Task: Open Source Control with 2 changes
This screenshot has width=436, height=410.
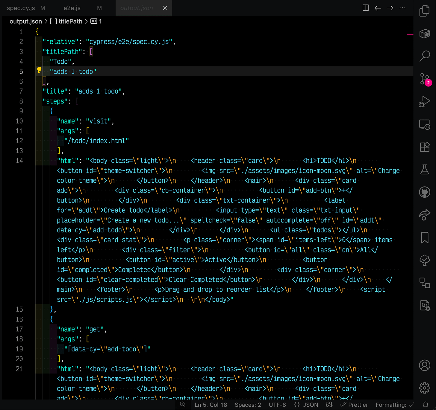Action: (425, 79)
